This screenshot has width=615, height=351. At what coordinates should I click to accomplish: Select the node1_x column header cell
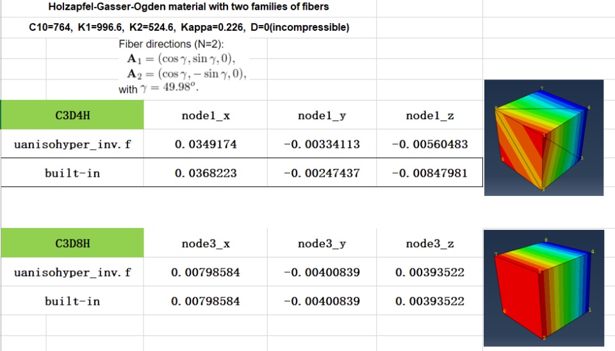(x=205, y=115)
